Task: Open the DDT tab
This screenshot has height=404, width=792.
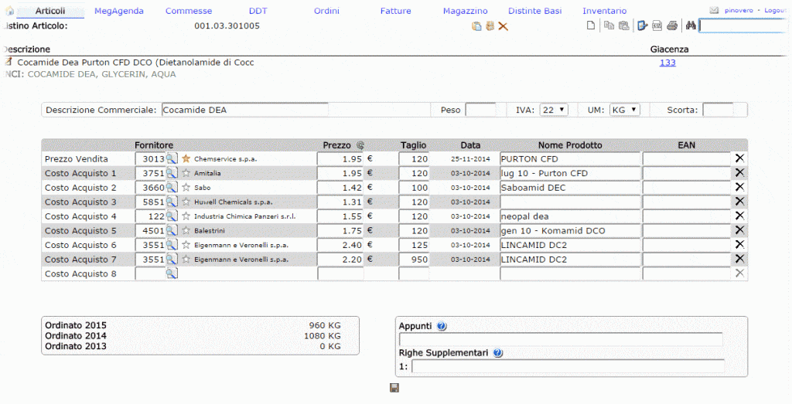Action: coord(258,11)
